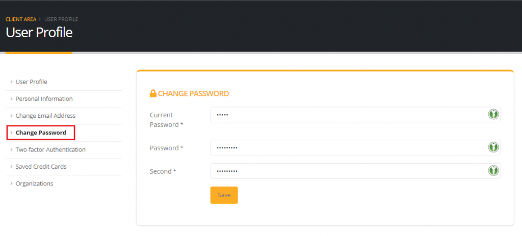This screenshot has width=522, height=236.
Task: Click password manager icon in Second field
Action: click(493, 171)
